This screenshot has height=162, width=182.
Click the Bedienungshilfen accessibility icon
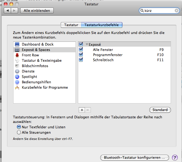(17, 82)
